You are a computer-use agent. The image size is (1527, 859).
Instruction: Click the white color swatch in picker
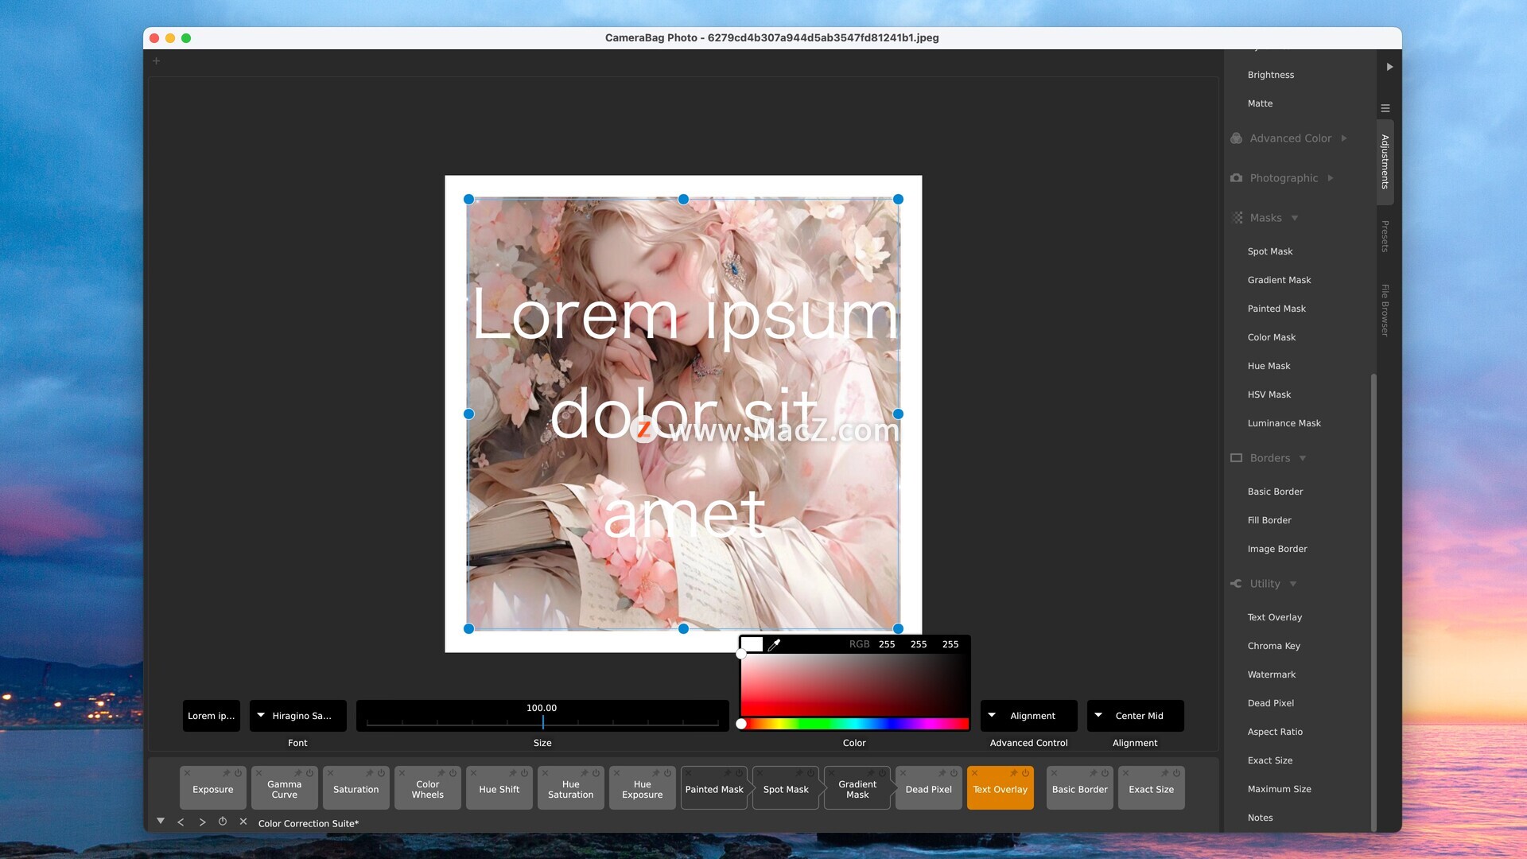752,644
